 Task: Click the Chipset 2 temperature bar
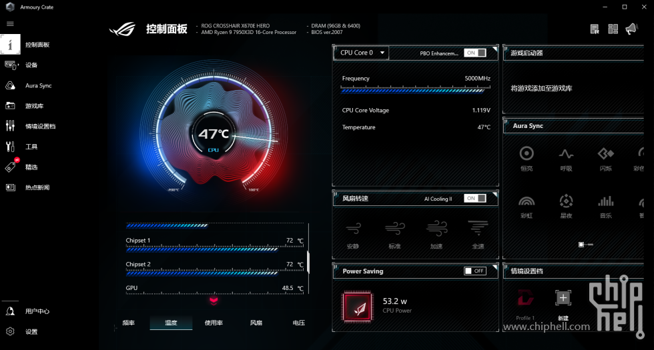[215, 273]
